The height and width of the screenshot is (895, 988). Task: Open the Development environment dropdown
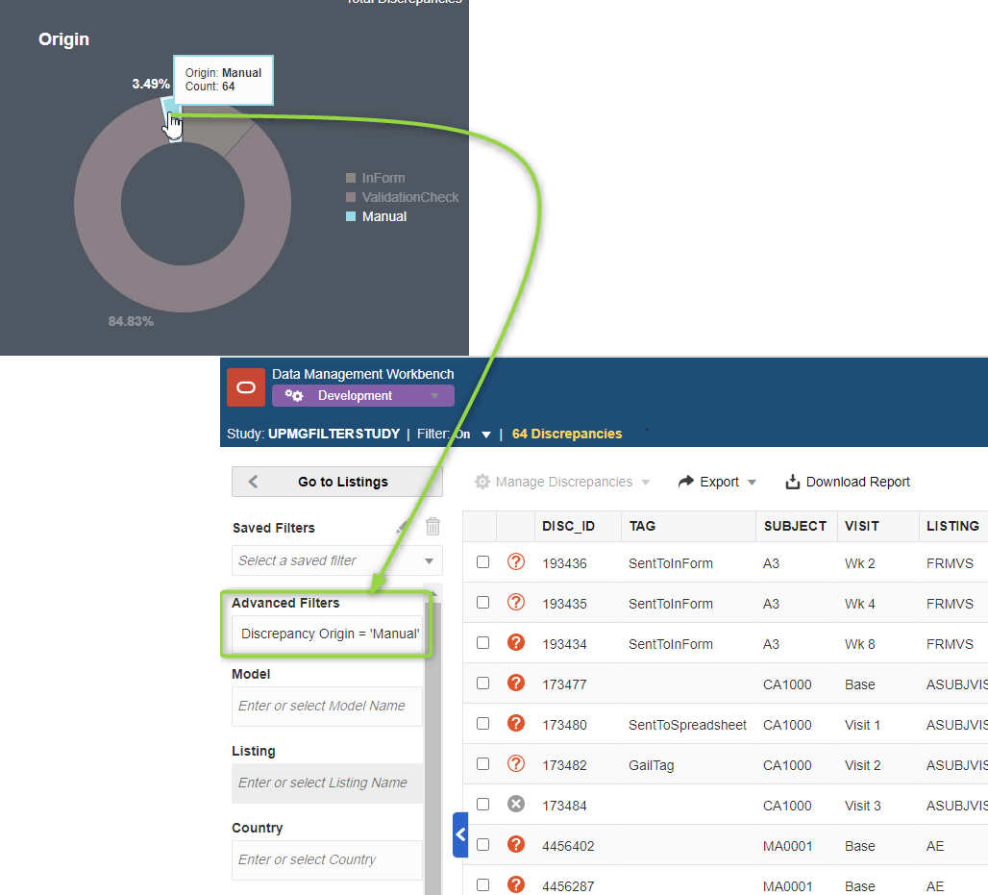pos(363,396)
